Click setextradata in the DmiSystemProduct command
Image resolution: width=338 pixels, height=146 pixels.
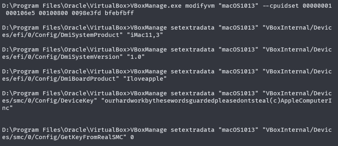193,28
